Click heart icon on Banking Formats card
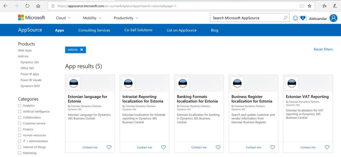341x157 pixels. (218, 147)
